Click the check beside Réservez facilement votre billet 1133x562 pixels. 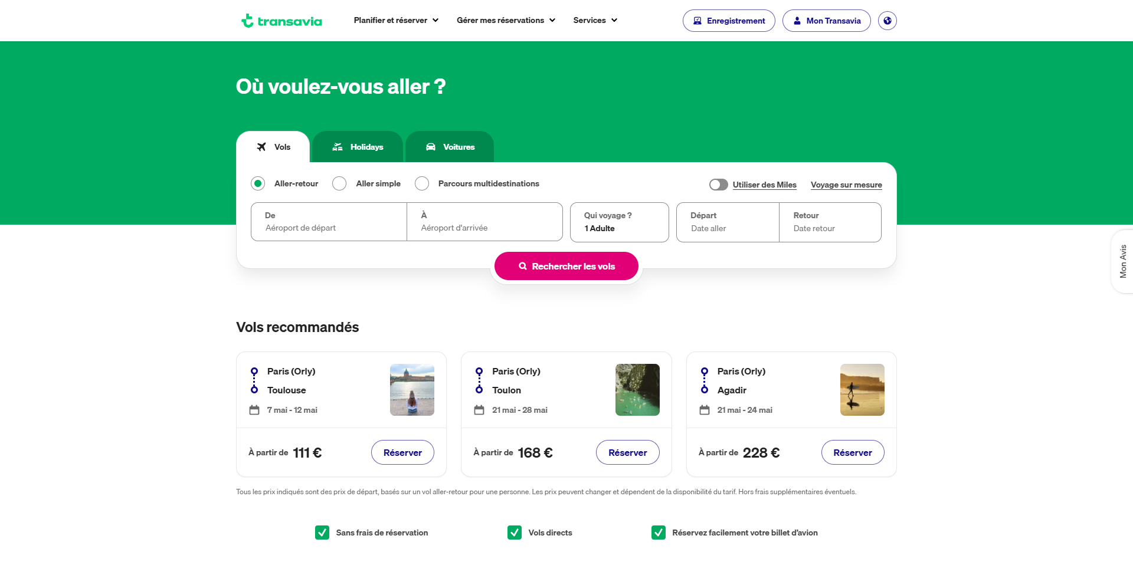(x=659, y=533)
